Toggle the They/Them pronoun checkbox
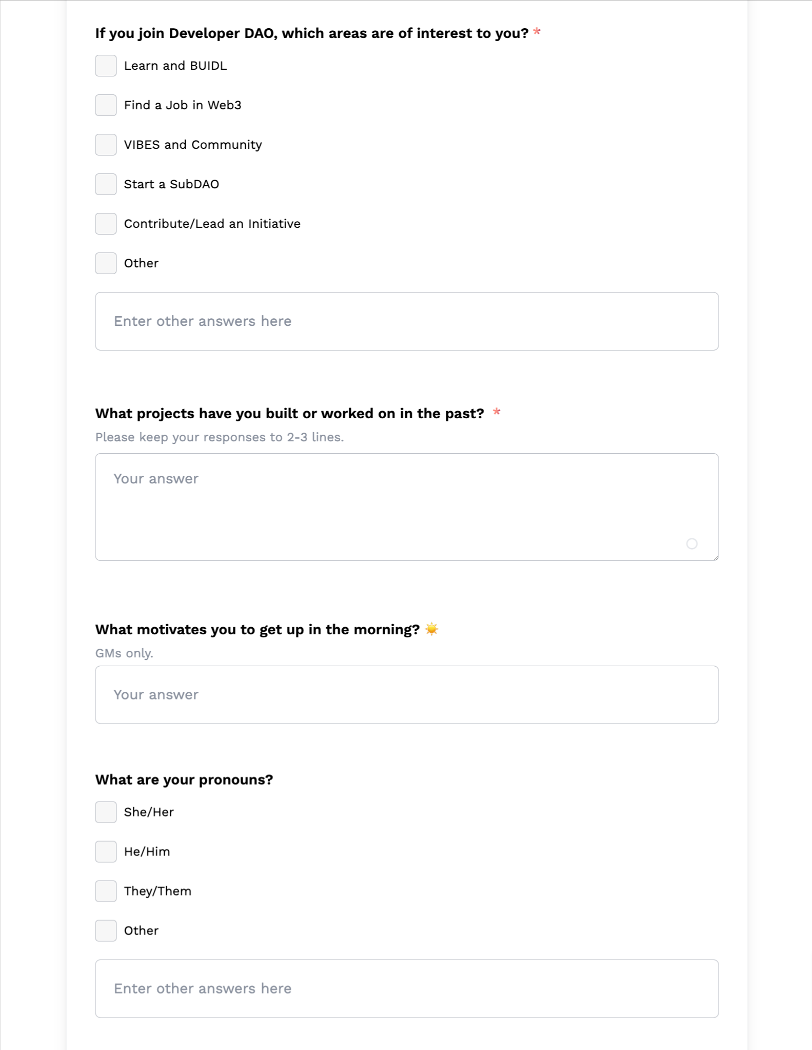Screen dimensions: 812x1050 pyautogui.click(x=106, y=891)
